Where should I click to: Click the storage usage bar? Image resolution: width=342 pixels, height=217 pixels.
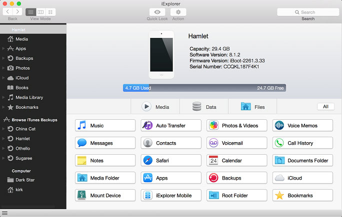coord(204,88)
